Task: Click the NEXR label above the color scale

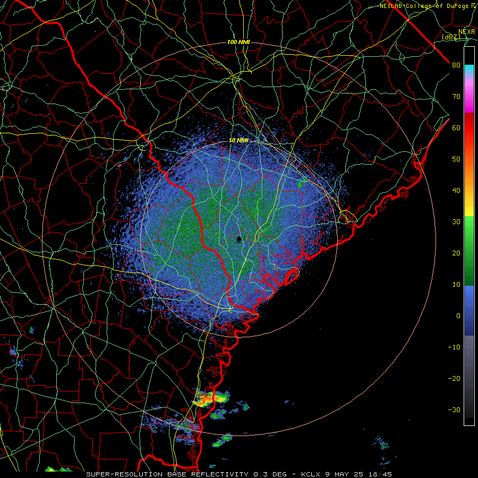Action: (467, 31)
